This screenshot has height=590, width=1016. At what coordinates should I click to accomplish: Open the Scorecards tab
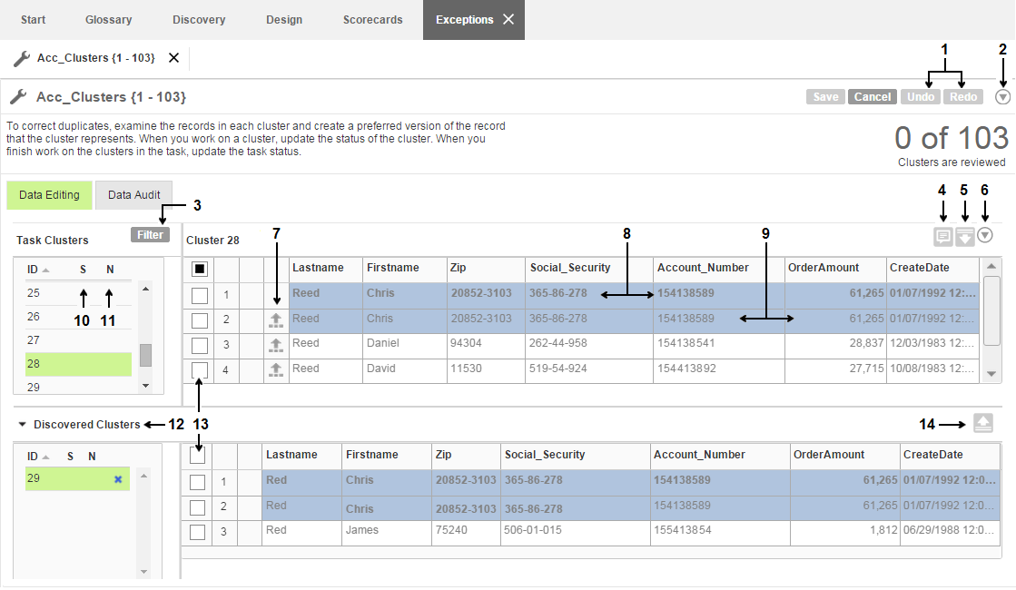tap(372, 20)
